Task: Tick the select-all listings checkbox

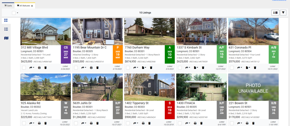Action: click(x=14, y=13)
